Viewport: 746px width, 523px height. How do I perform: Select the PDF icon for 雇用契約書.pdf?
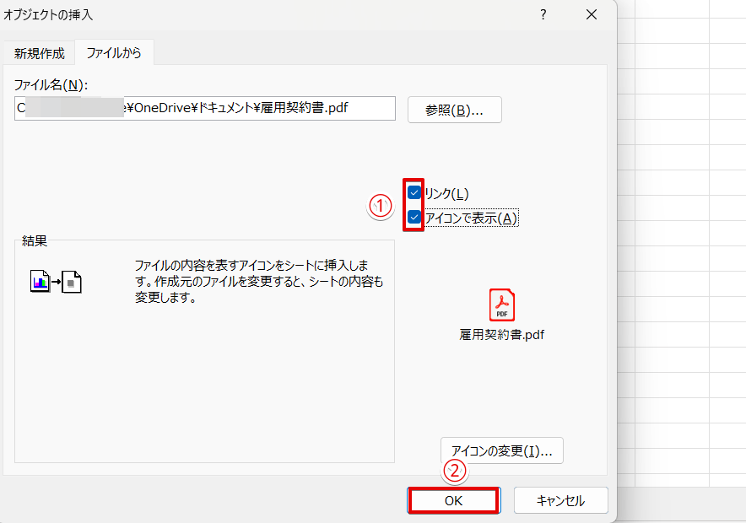tap(502, 305)
